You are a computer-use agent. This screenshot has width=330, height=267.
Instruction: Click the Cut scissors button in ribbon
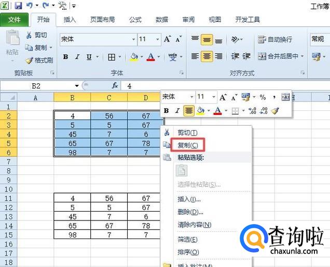pos(36,35)
